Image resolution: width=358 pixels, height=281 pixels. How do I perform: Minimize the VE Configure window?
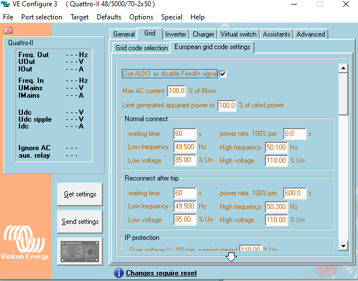294,4
